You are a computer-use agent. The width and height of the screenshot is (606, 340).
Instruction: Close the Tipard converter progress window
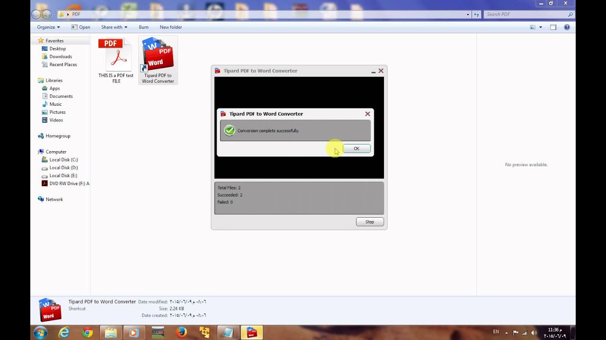coord(381,71)
